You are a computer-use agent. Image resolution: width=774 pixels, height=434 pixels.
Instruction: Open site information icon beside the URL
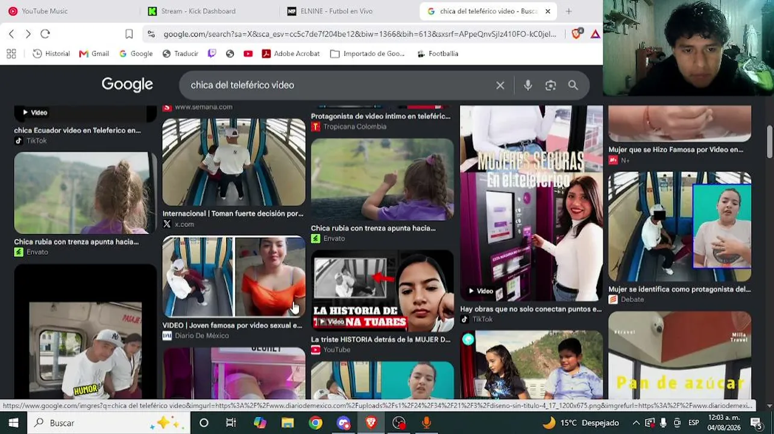[151, 34]
